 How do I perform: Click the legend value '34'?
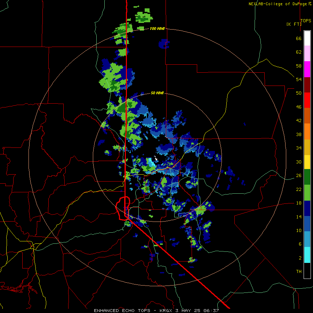click(x=299, y=148)
